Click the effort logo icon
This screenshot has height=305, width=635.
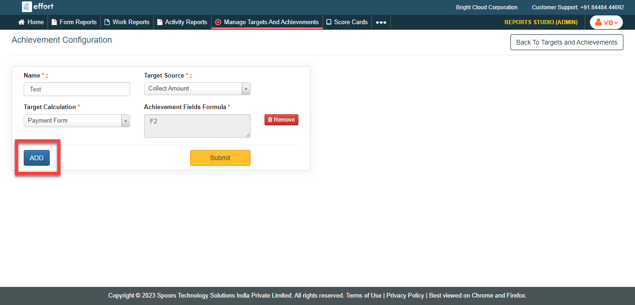coord(27,6)
